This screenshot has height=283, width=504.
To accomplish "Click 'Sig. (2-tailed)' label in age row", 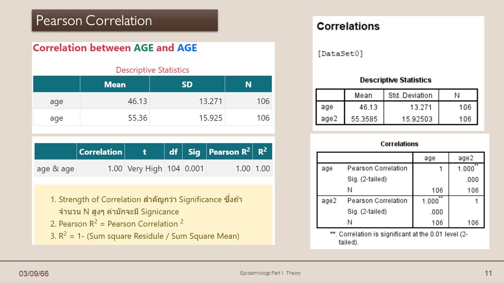I will [x=367, y=179].
